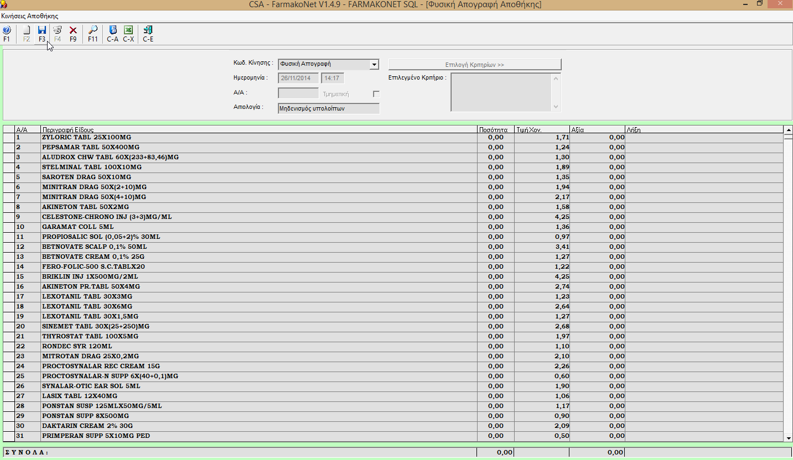793x460 pixels.
Task: Click the F4 toolbar icon
Action: (58, 34)
